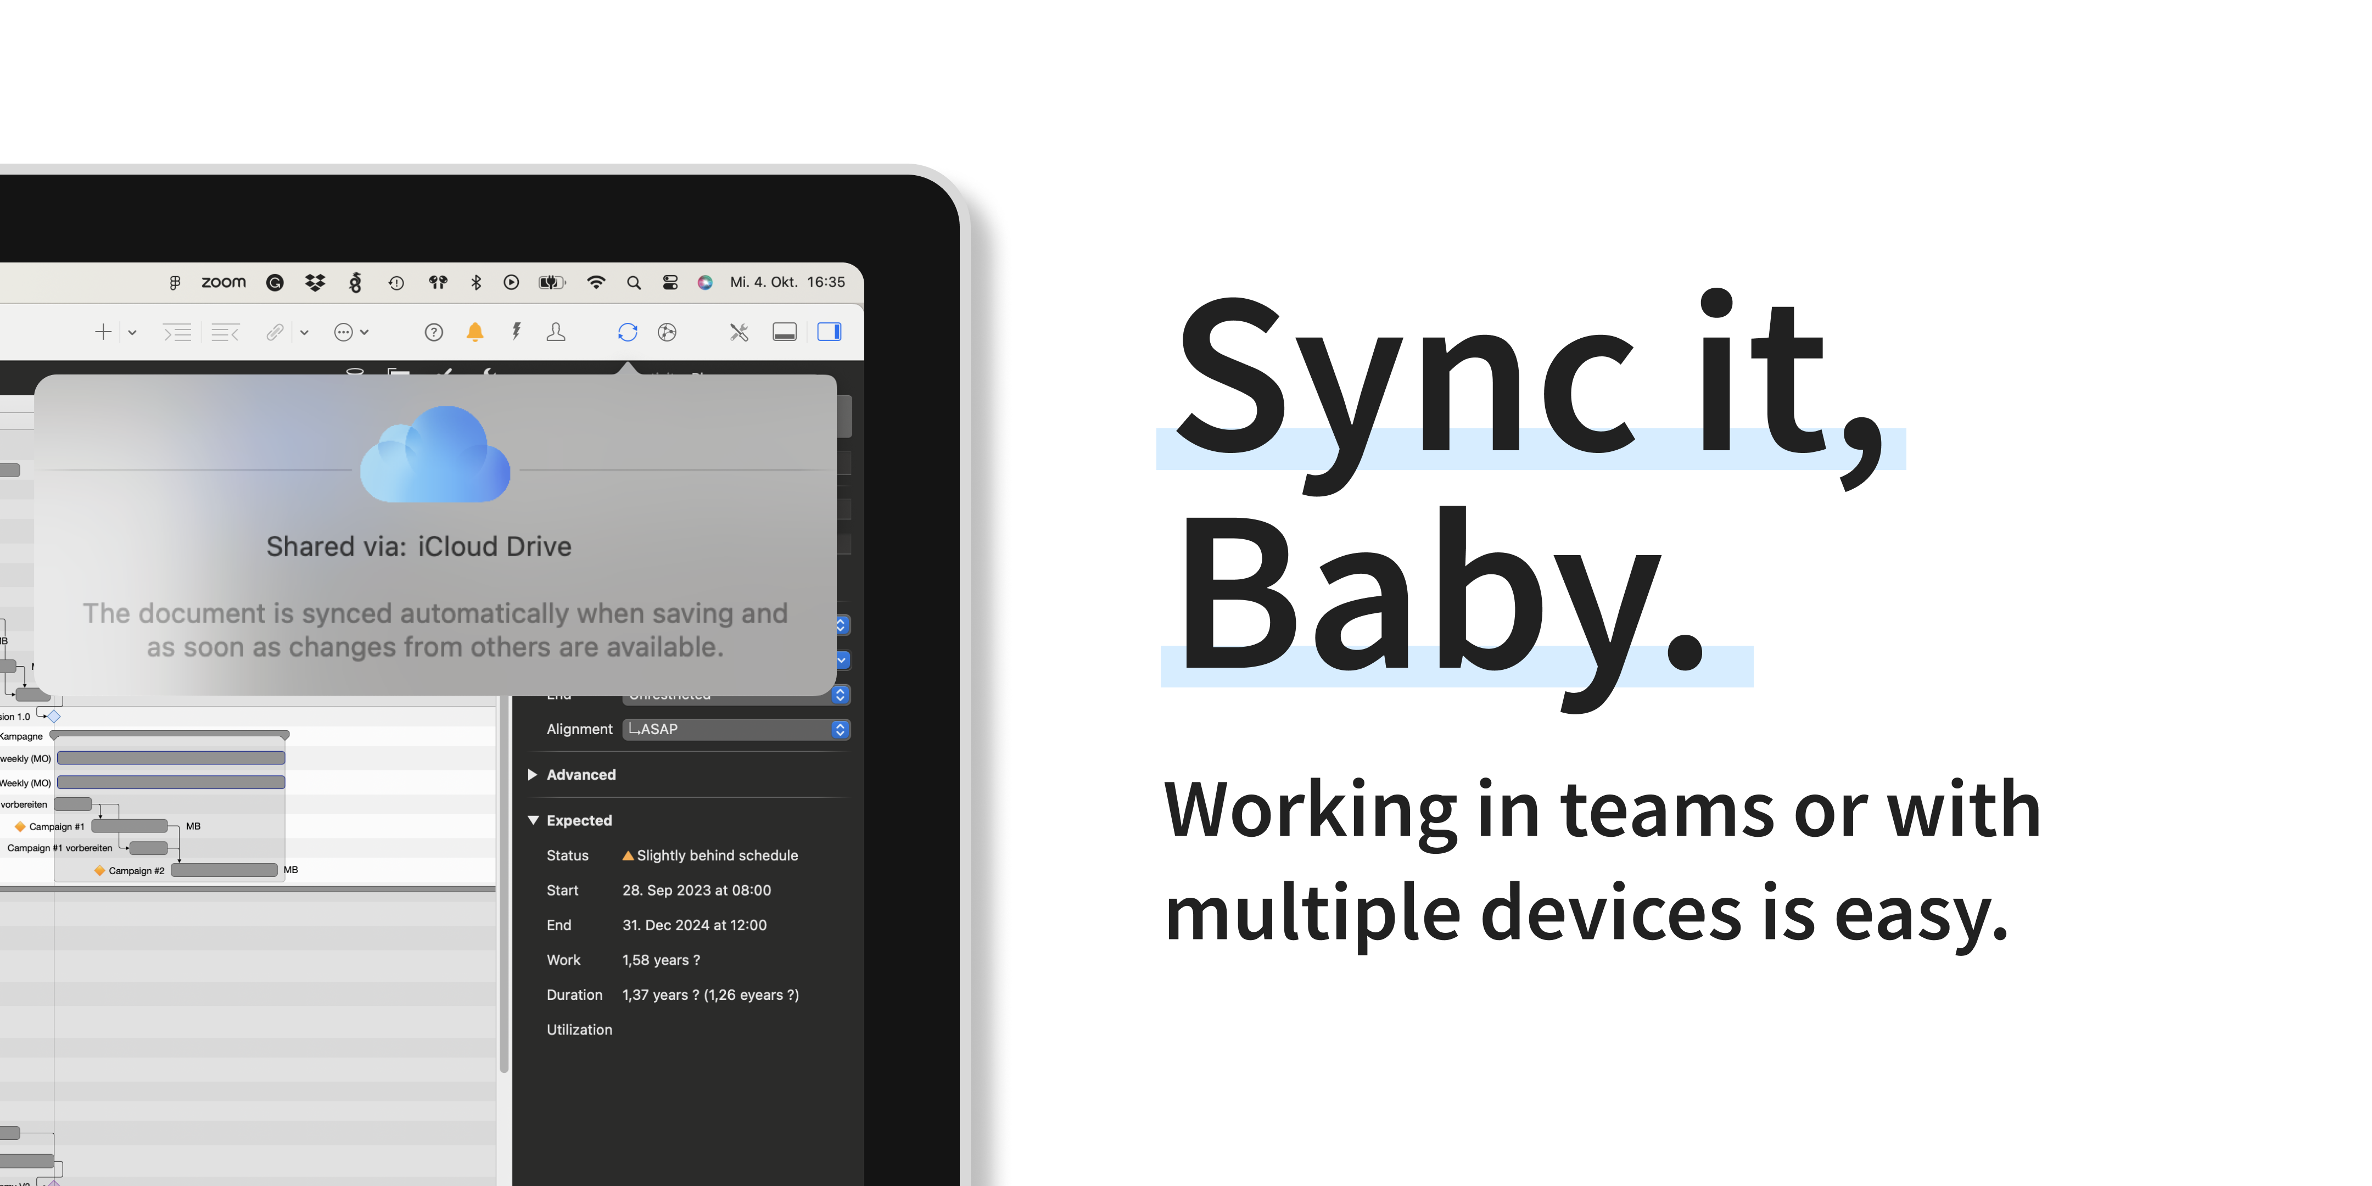Open the more actions ellipsis icon
The height and width of the screenshot is (1186, 2372).
point(346,332)
